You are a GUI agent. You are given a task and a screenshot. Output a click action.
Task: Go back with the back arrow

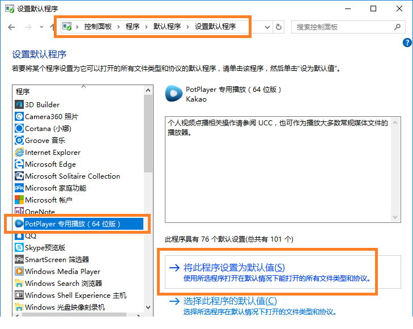11,27
